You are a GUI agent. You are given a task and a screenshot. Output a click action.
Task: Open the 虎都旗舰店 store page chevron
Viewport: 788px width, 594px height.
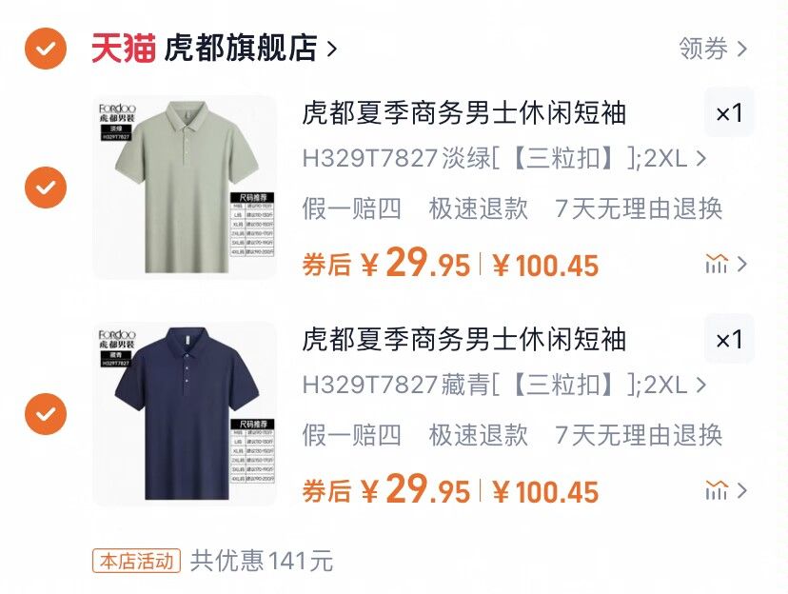point(331,49)
